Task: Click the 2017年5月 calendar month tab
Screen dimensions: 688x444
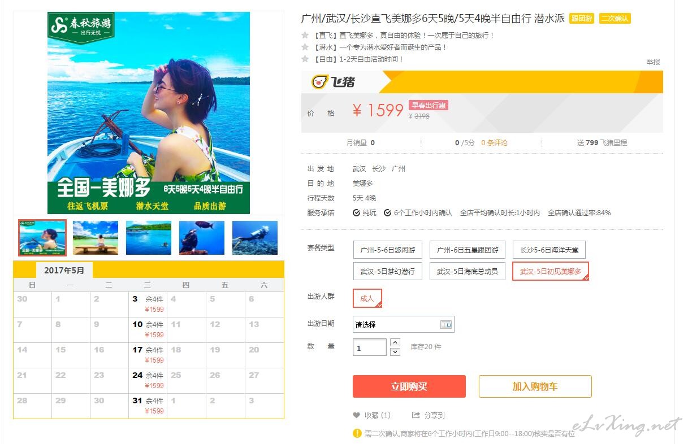Action: [x=64, y=271]
